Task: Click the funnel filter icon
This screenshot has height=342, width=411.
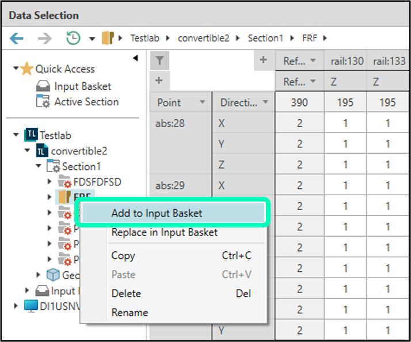Action: [x=159, y=61]
